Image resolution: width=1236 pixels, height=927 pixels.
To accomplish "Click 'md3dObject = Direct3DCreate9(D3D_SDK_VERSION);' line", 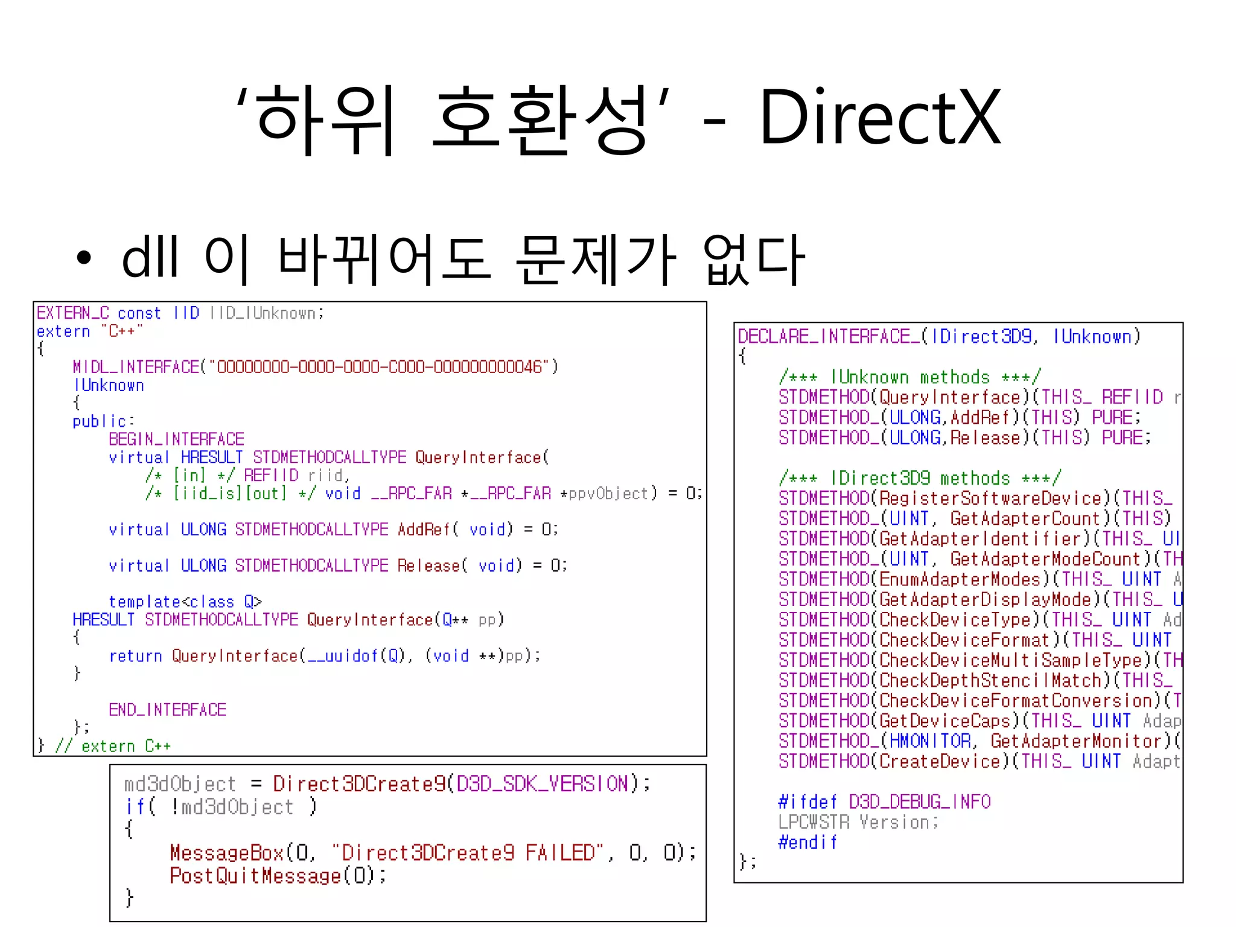I will 387,784.
